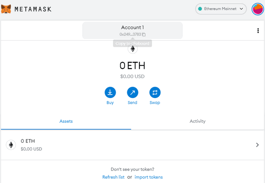The image size is (265, 183).
Task: Click the METAMASK wordmark text
Action: (33, 9)
